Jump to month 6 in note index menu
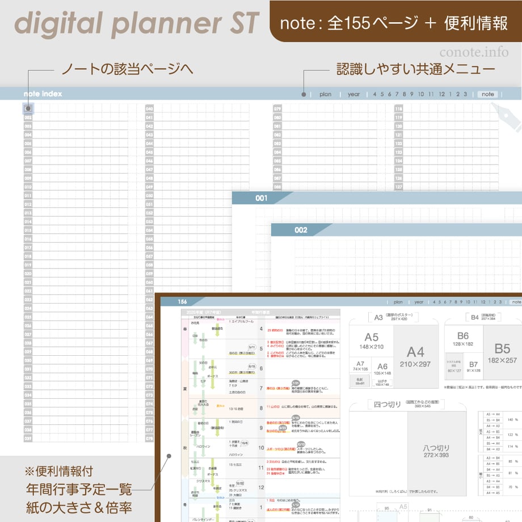The height and width of the screenshot is (522, 522). tap(389, 94)
